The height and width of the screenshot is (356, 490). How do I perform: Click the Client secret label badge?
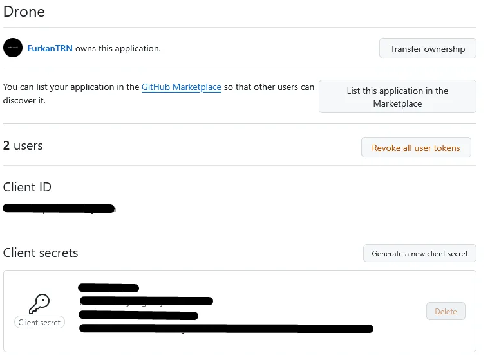point(39,323)
